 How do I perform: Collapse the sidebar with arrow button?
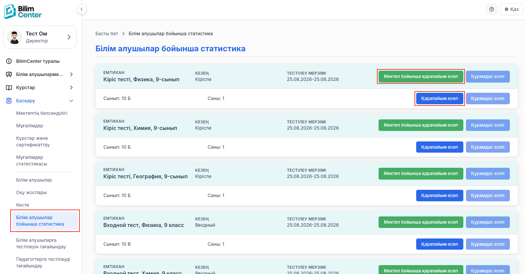point(82,9)
